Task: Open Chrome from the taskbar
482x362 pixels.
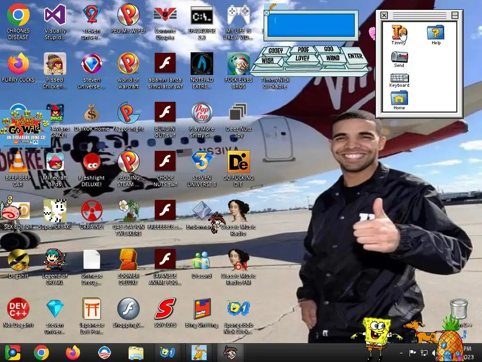Action: pyautogui.click(x=41, y=353)
